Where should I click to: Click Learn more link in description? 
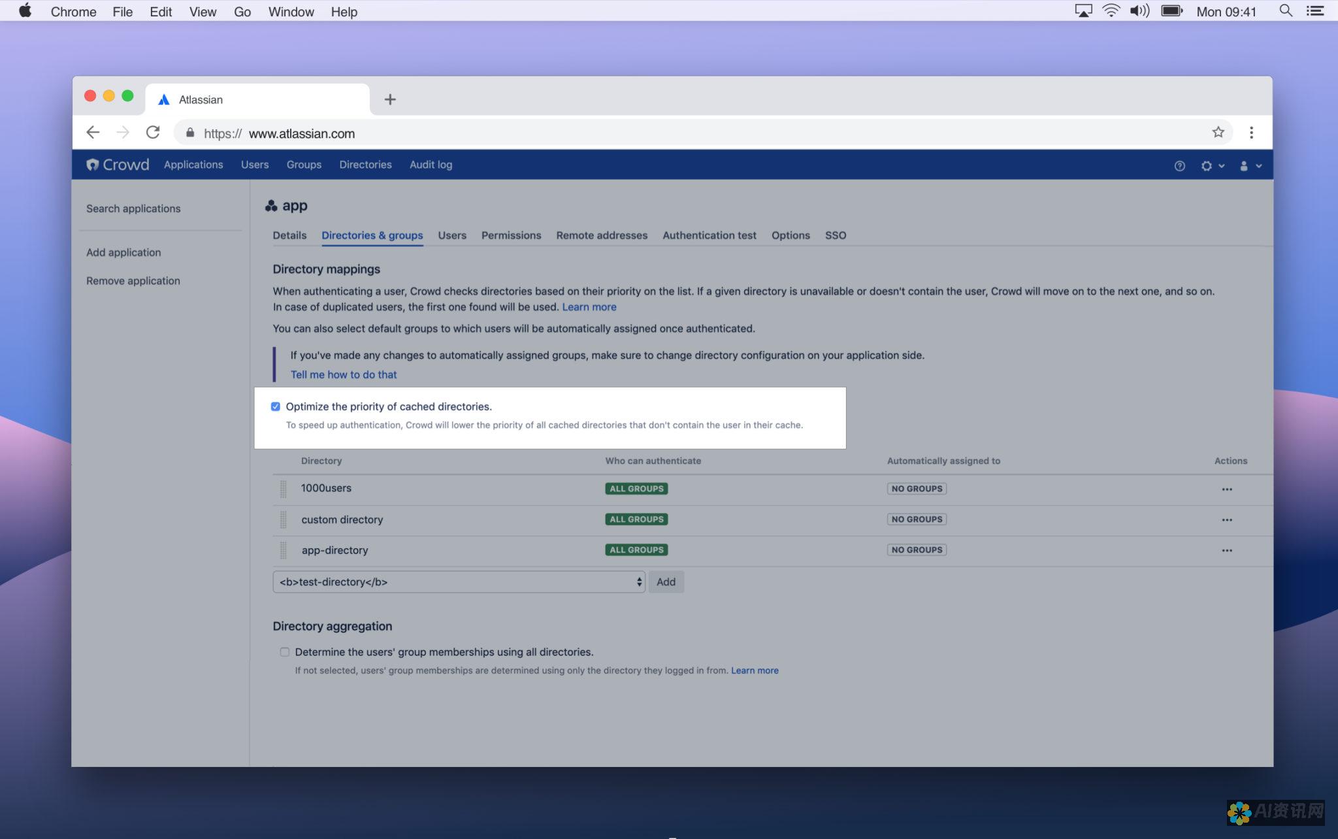click(x=587, y=307)
